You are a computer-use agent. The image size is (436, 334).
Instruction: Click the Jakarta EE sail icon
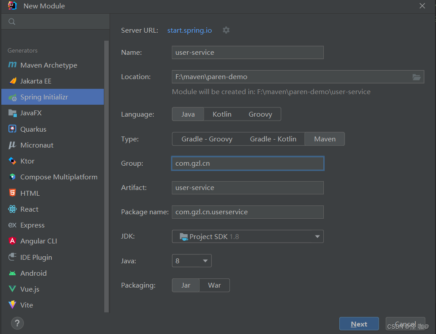[13, 81]
